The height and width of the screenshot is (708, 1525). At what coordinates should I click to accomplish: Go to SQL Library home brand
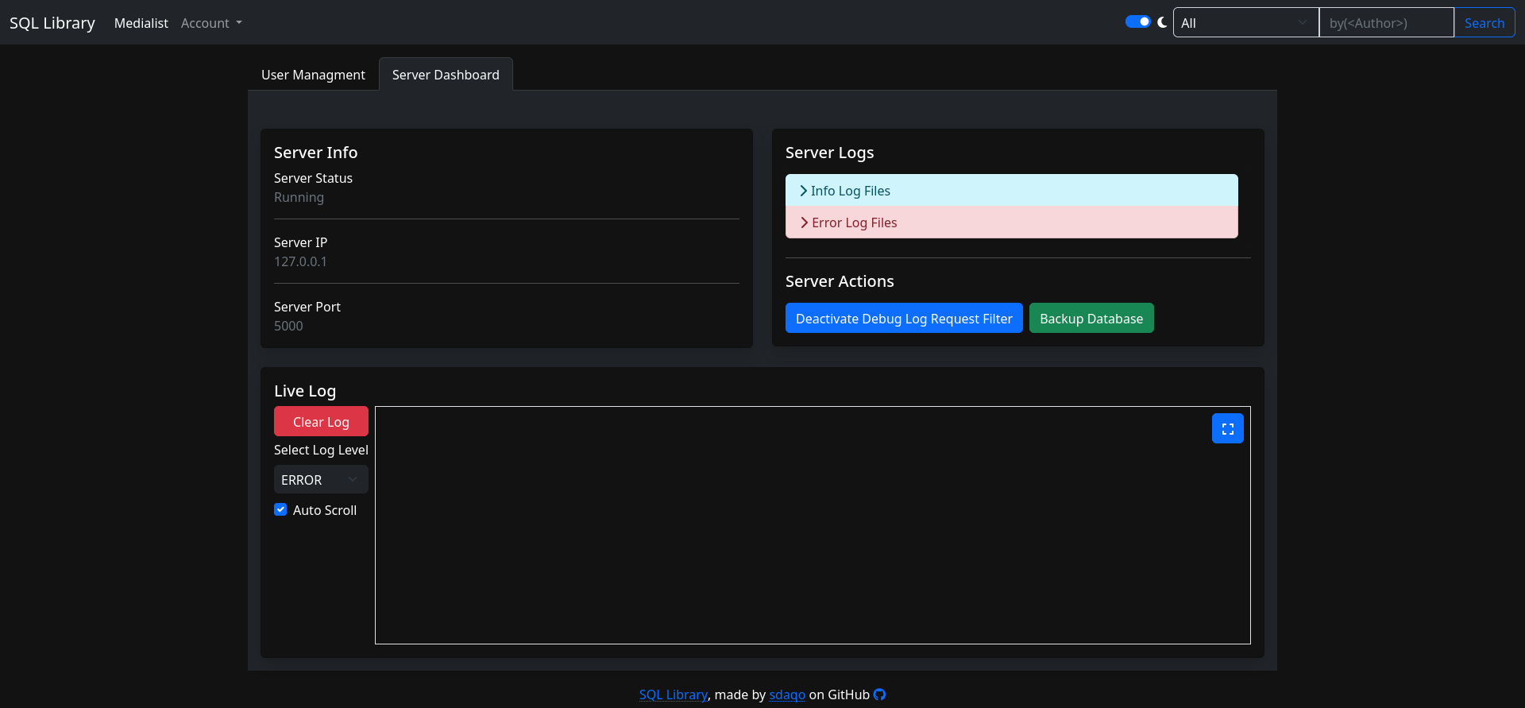pos(52,22)
